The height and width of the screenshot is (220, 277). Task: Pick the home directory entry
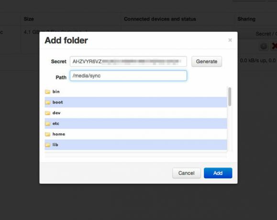click(136, 134)
